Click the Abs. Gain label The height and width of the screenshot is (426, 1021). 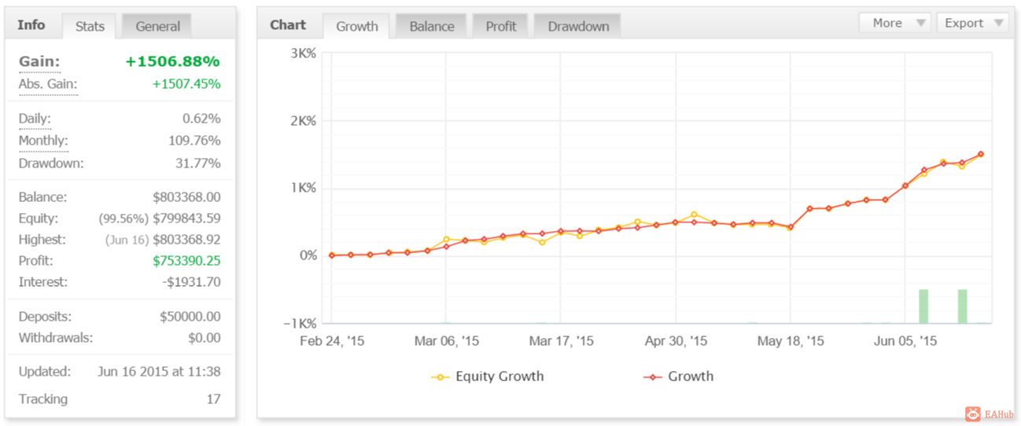click(x=48, y=84)
